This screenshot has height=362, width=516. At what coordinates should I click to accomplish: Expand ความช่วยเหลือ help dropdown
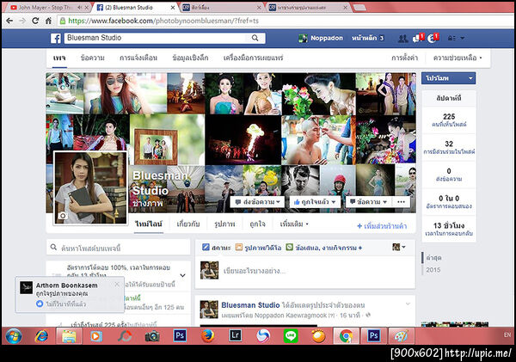pyautogui.click(x=458, y=58)
